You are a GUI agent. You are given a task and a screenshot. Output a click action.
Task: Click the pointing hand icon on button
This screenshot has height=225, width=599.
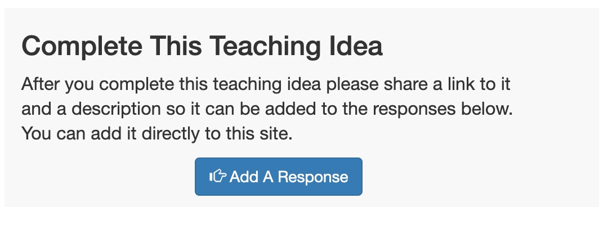(218, 176)
